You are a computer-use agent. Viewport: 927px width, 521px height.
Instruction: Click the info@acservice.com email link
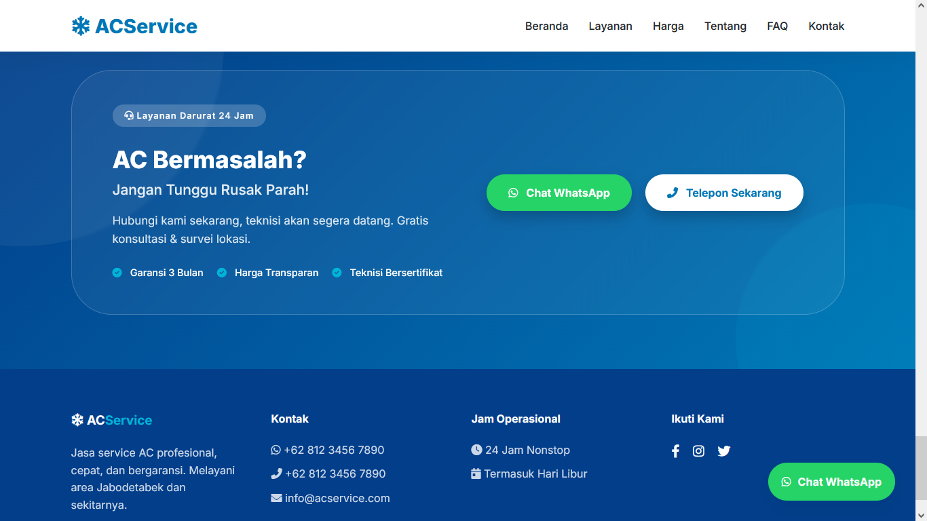[x=337, y=498]
